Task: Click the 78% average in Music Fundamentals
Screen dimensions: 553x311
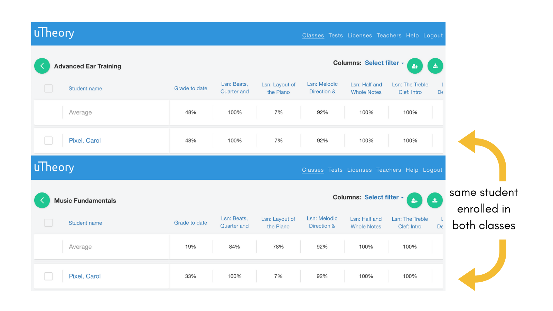Action: point(278,247)
